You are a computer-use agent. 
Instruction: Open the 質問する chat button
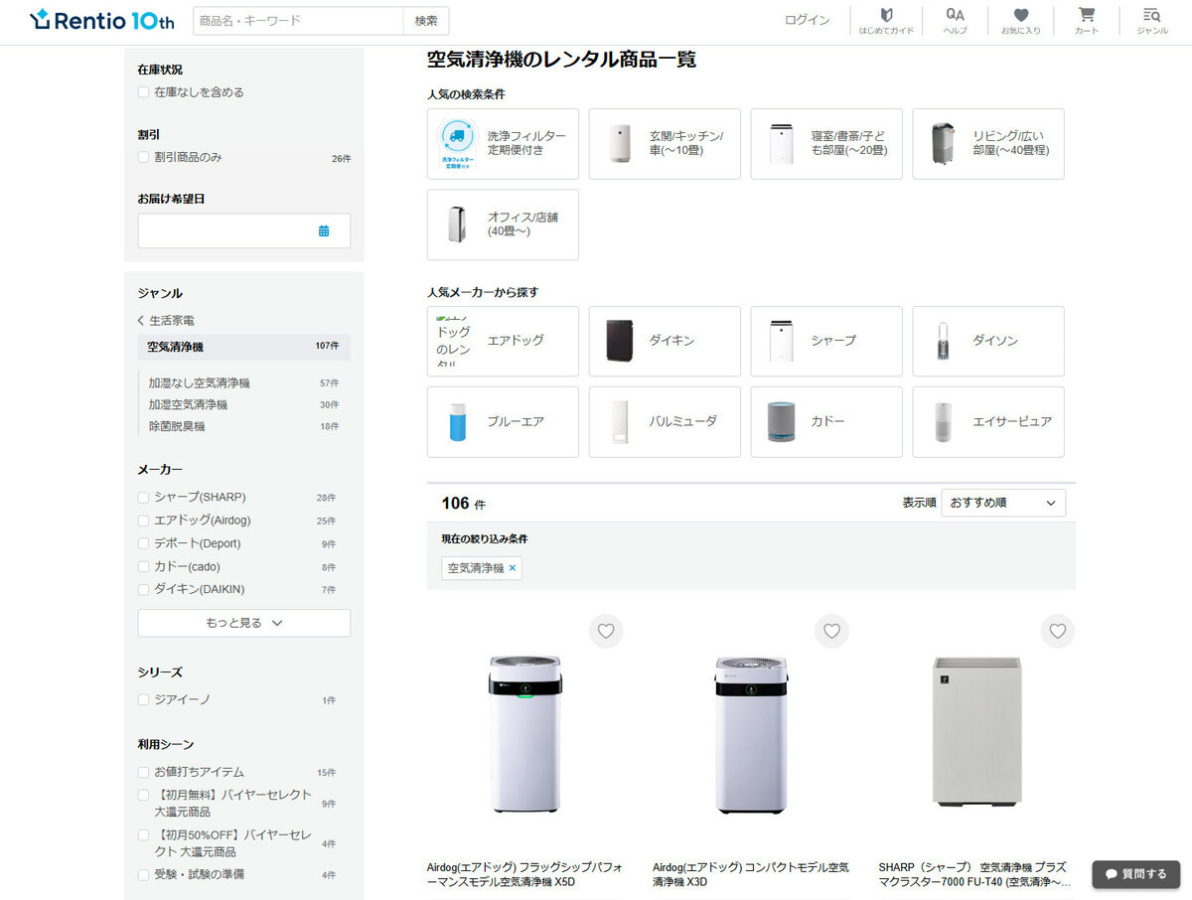pyautogui.click(x=1136, y=874)
